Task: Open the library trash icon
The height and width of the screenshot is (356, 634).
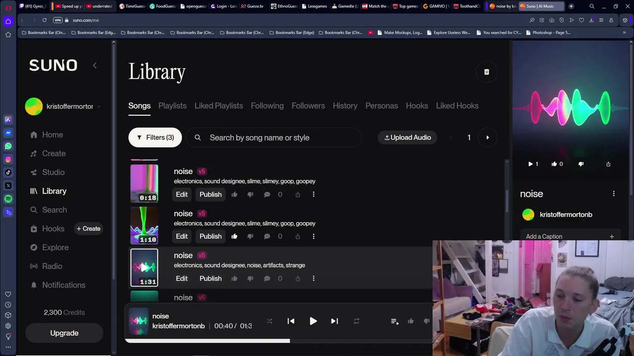Action: pyautogui.click(x=486, y=72)
